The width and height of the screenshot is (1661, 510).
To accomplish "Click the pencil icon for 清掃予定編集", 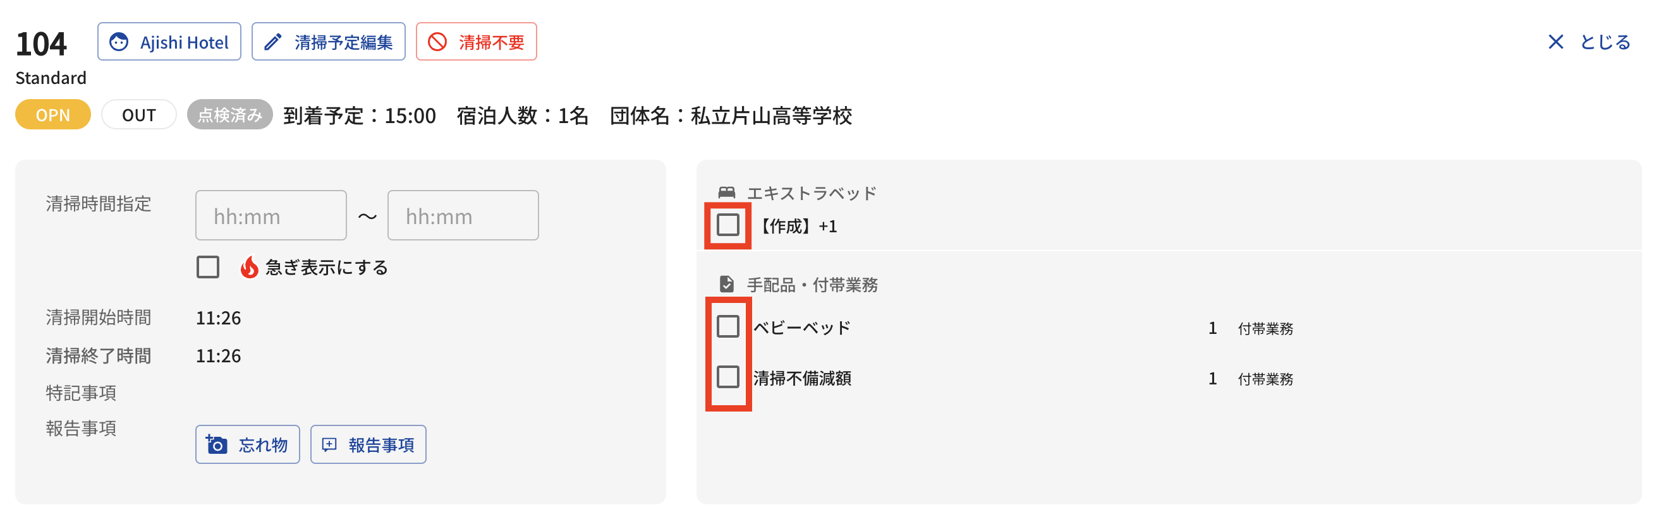I will coord(274,42).
